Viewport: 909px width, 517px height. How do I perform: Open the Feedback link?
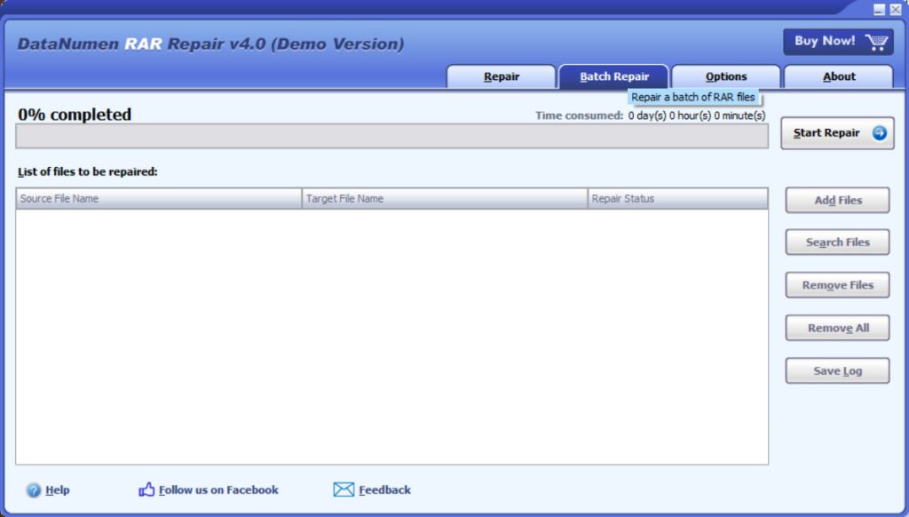click(x=384, y=490)
